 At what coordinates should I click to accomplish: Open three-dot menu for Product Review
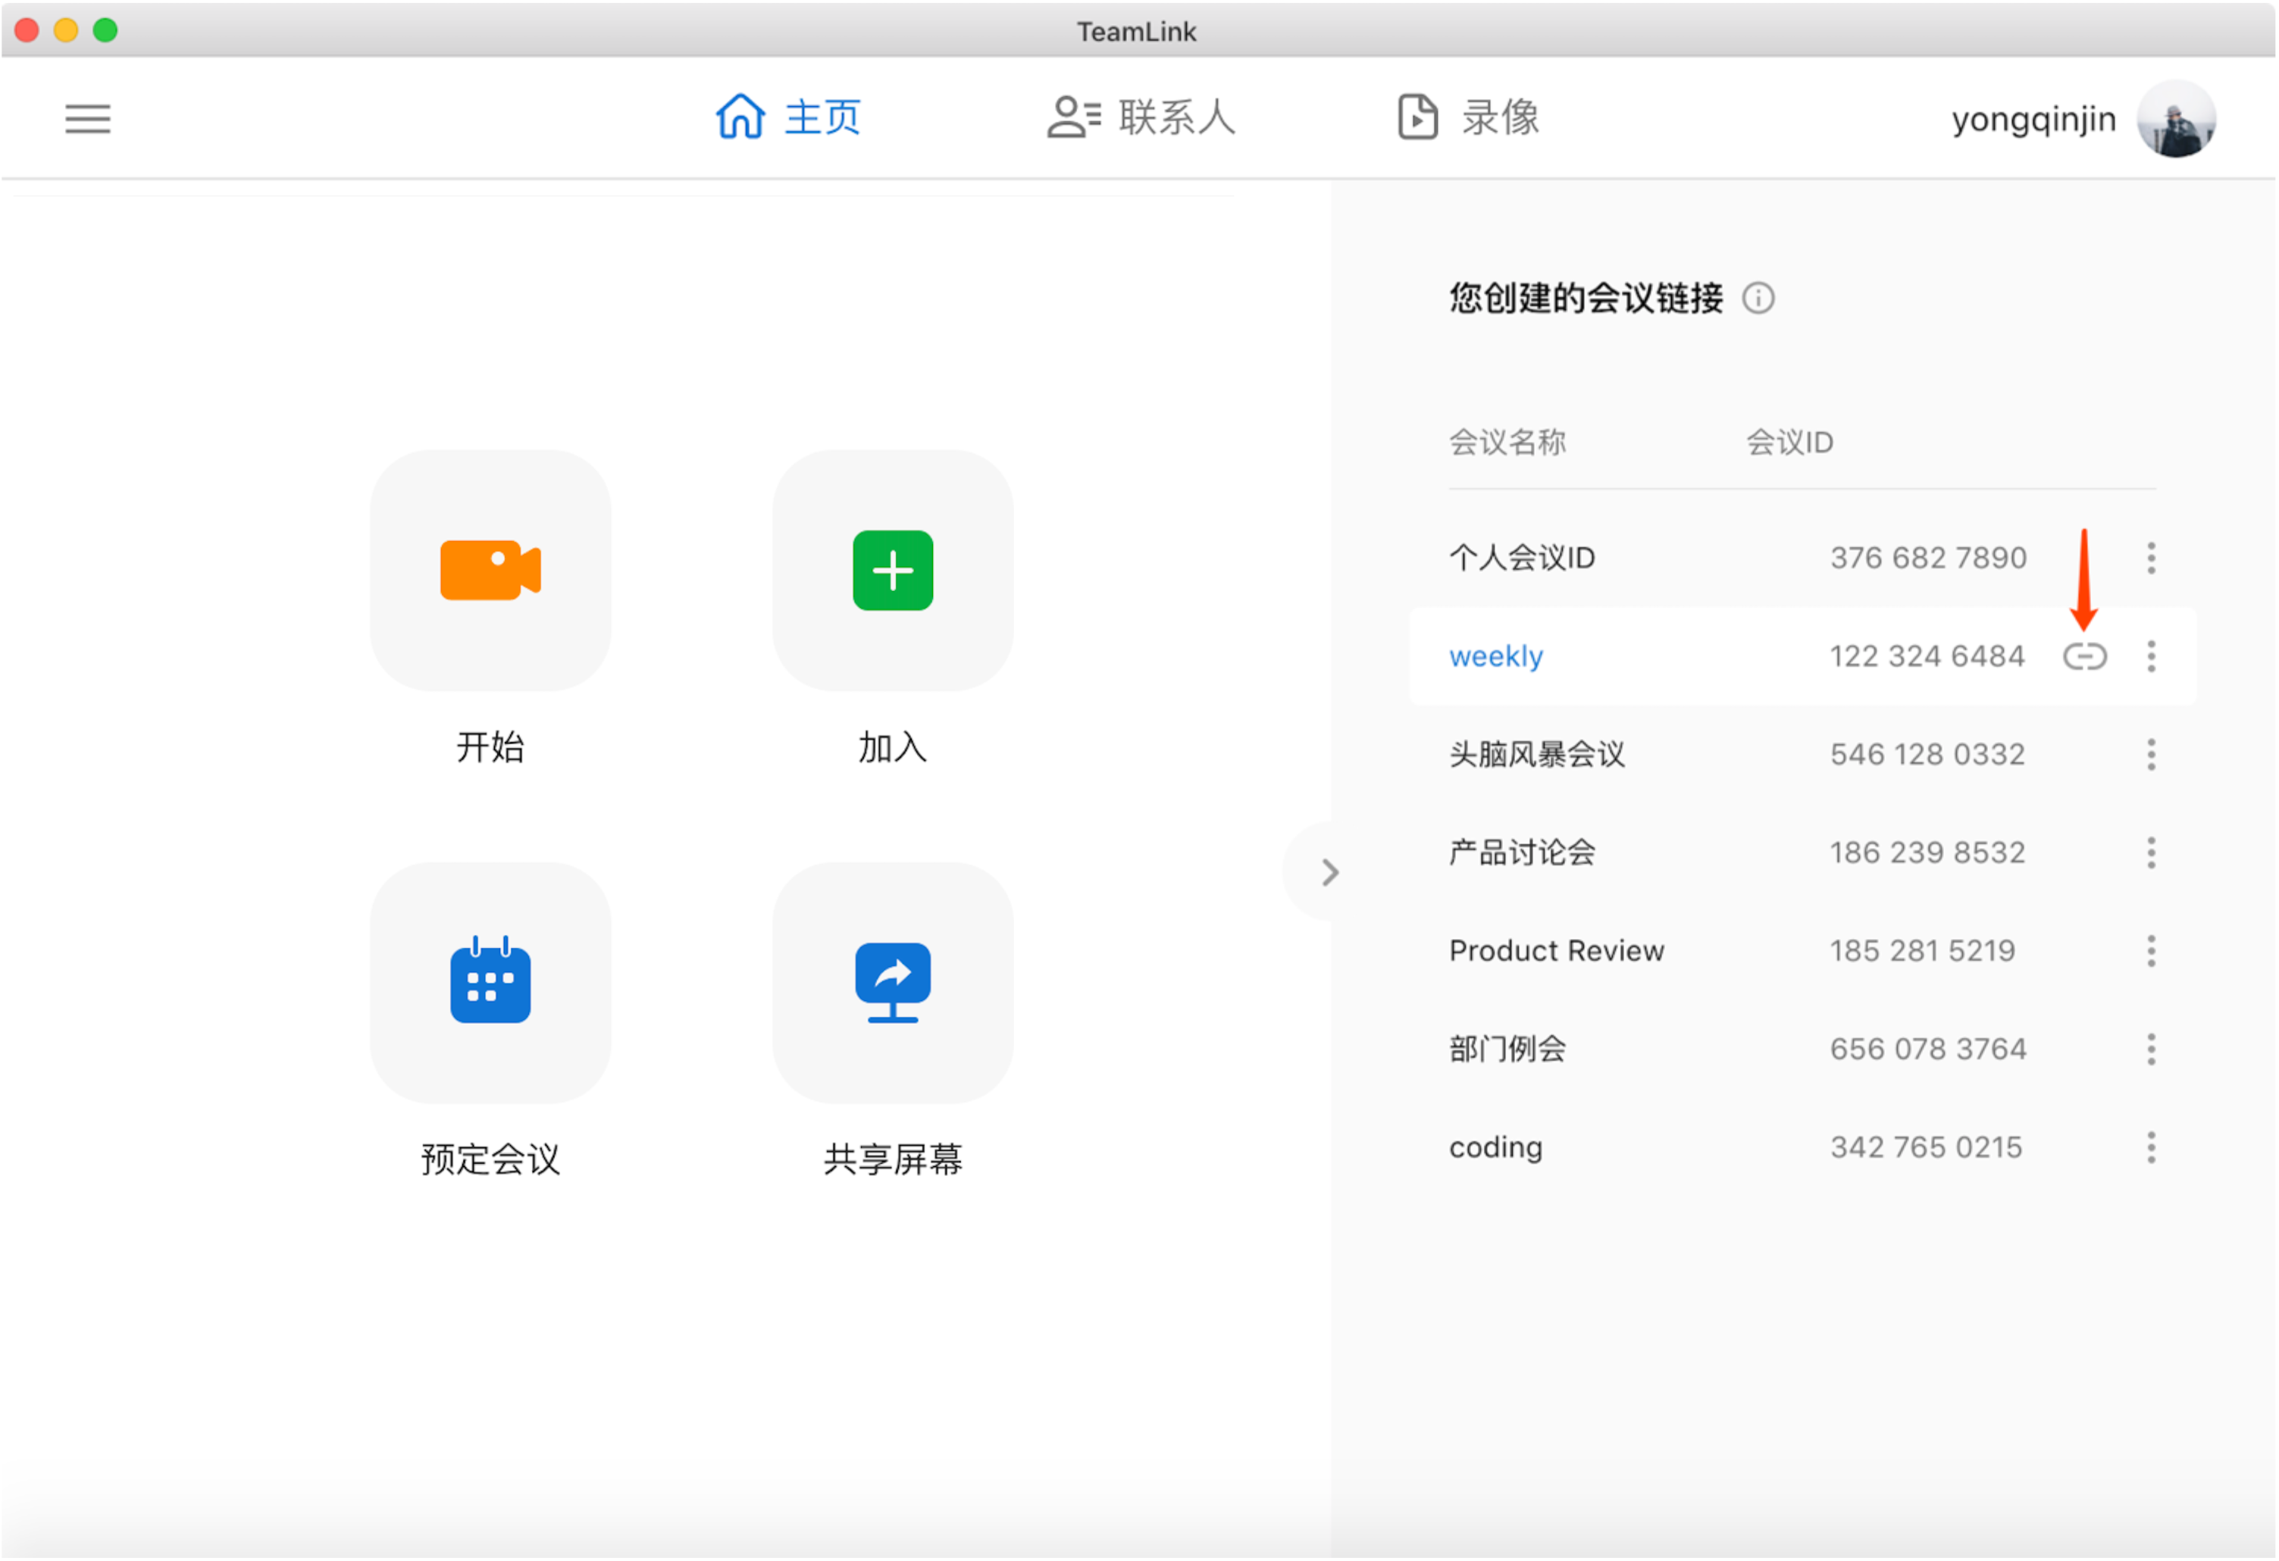[2152, 951]
